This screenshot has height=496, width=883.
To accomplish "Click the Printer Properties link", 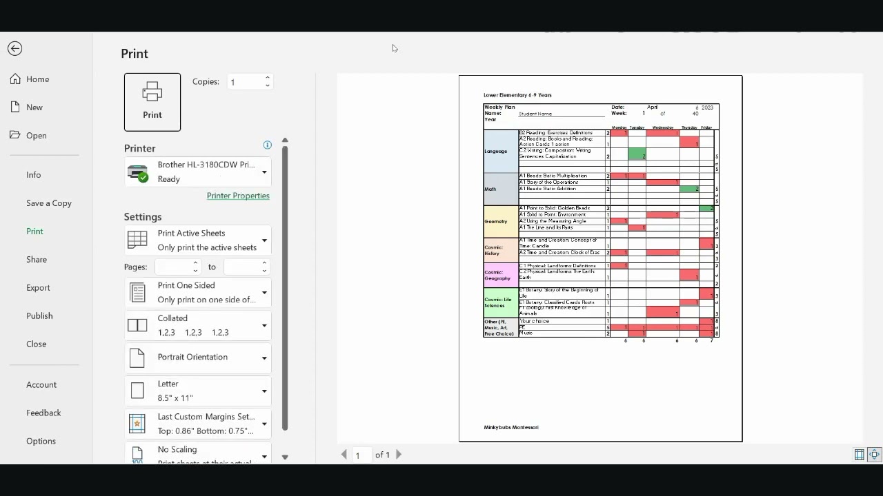I will point(238,196).
